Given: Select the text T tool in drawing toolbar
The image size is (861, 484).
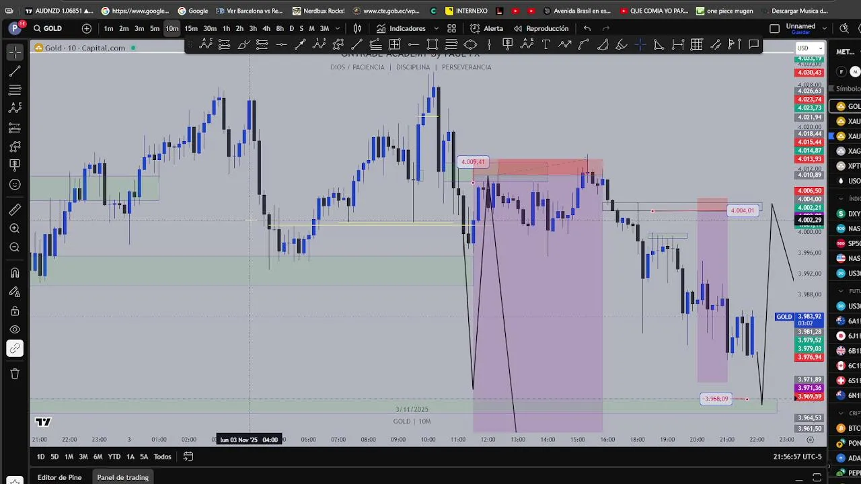Looking at the screenshot, I should (546, 44).
